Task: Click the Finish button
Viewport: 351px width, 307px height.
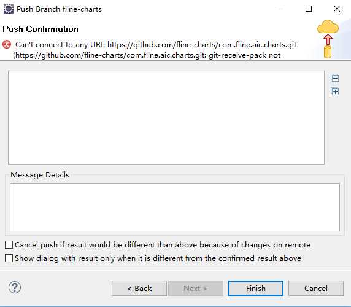Action: (x=256, y=288)
